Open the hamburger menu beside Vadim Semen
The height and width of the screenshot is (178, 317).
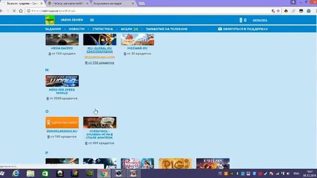[92, 20]
